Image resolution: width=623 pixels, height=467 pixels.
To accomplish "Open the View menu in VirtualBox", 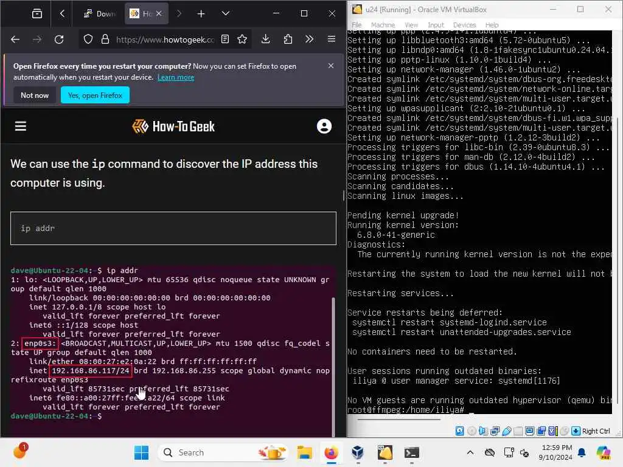I will click(x=411, y=24).
